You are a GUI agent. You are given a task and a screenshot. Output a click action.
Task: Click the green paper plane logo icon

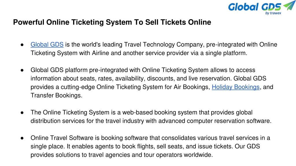[289, 5]
